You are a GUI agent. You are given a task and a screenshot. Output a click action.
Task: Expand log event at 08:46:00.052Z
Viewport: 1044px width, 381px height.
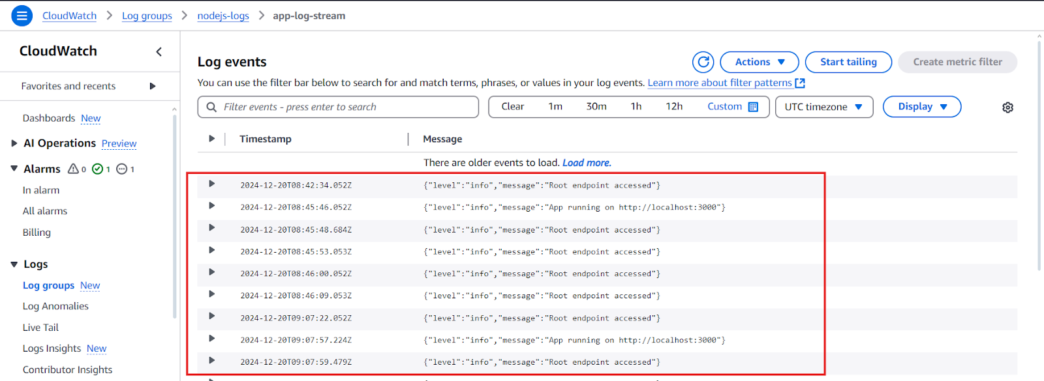tap(211, 272)
